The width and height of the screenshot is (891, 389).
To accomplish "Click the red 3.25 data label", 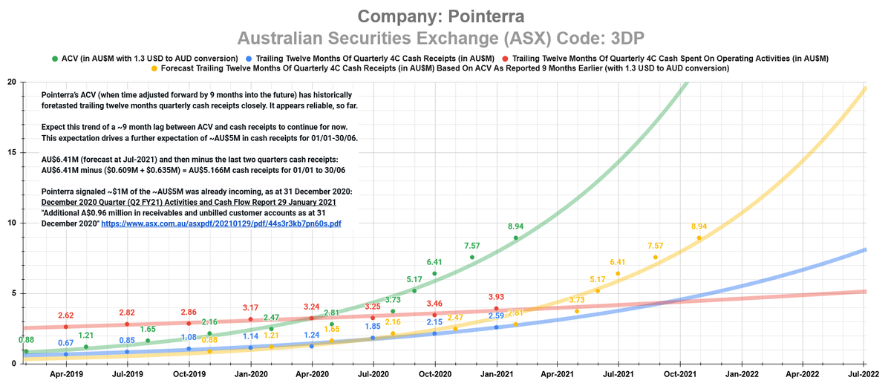I will (373, 307).
